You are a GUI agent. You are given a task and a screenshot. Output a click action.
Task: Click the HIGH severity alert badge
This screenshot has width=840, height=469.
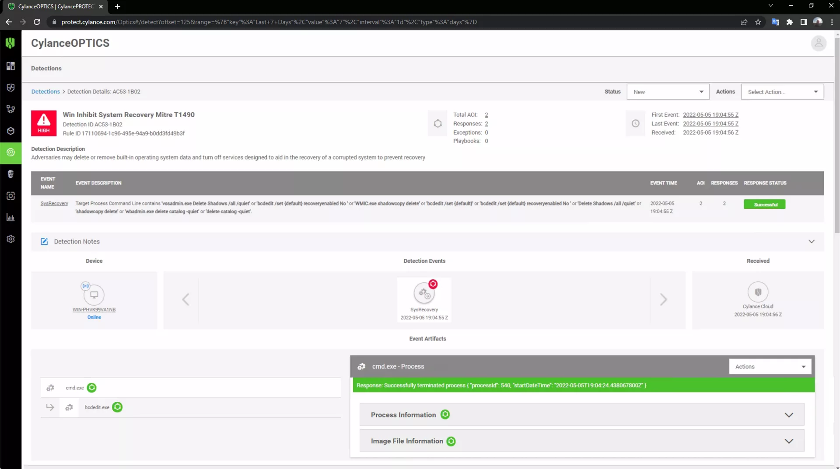[44, 123]
